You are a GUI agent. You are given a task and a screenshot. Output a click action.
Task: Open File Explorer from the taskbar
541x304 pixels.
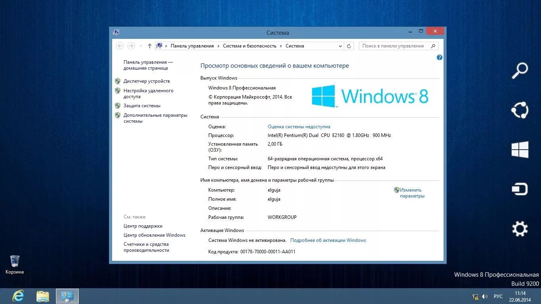point(42,296)
